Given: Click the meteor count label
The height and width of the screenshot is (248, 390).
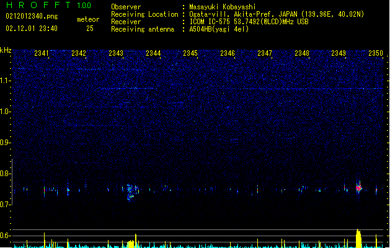Looking at the screenshot, I should coord(88,19).
